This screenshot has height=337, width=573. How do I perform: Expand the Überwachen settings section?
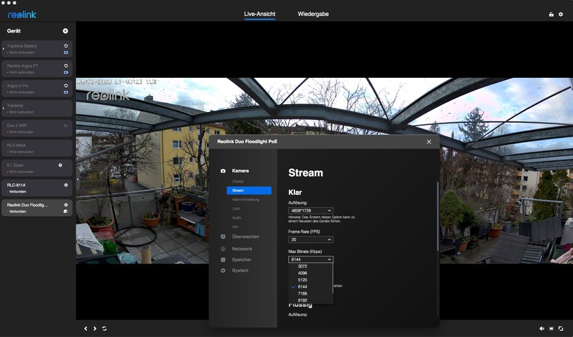point(245,237)
